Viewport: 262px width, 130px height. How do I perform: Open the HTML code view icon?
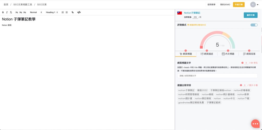coord(79,12)
